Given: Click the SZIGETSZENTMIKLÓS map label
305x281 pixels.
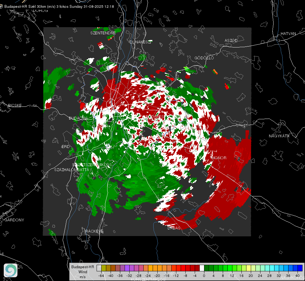Looking at the screenshot, I should point(92,165).
